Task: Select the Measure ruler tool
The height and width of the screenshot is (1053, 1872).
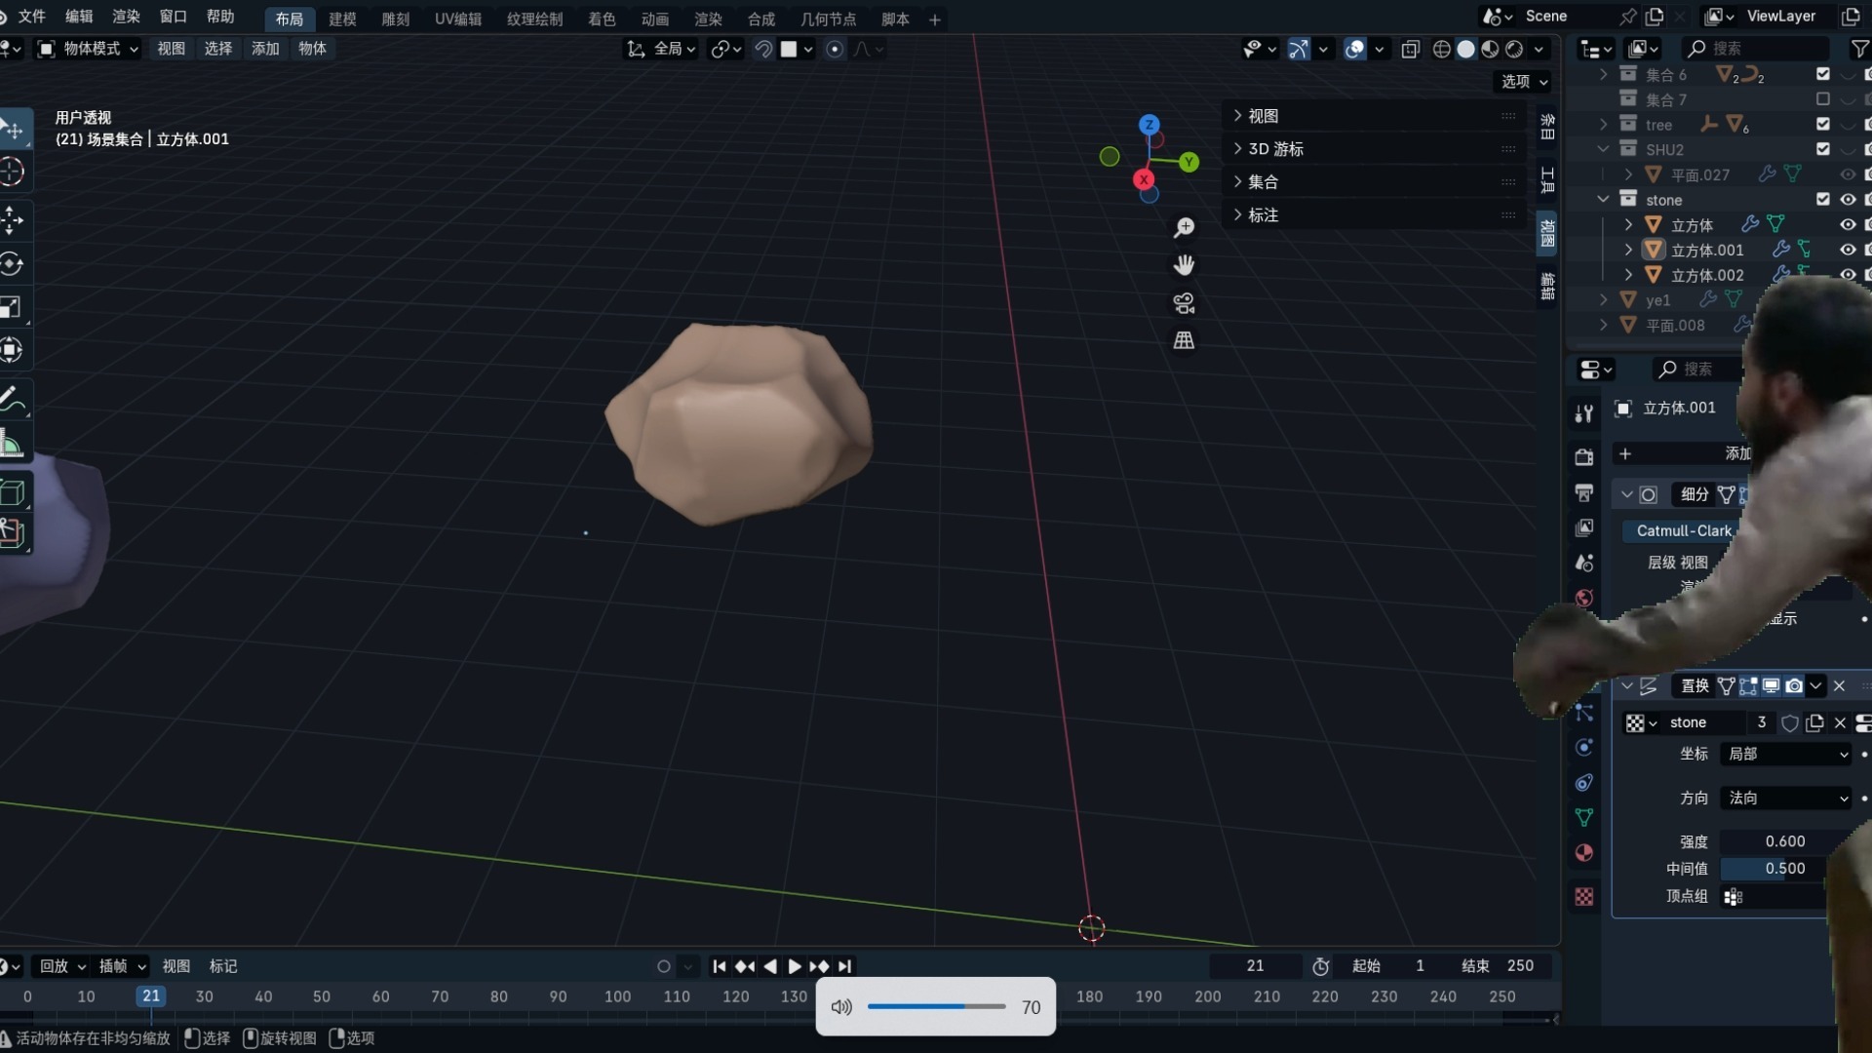Action: click(12, 444)
